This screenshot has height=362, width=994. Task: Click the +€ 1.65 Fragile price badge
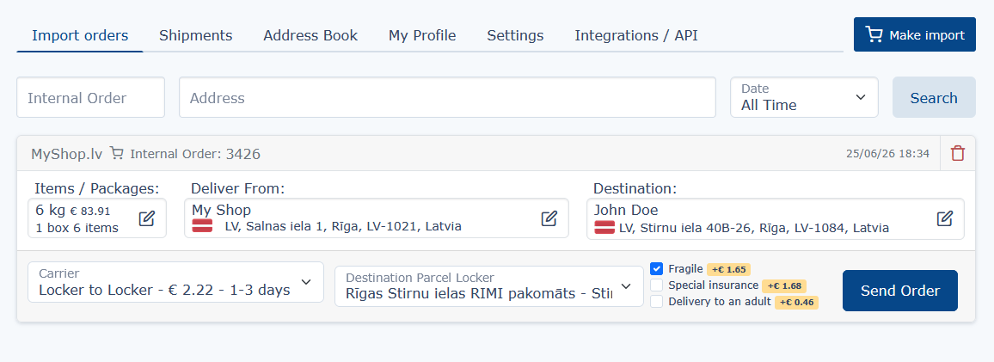tap(728, 269)
